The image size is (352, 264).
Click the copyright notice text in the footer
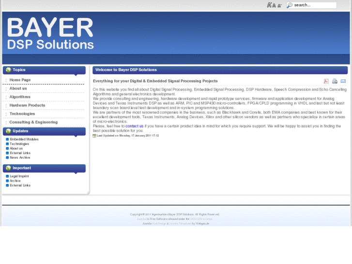pyautogui.click(x=175, y=215)
